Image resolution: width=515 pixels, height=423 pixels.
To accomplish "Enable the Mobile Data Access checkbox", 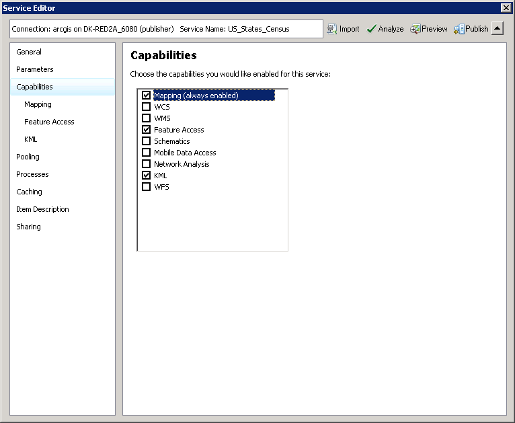I will [x=146, y=153].
